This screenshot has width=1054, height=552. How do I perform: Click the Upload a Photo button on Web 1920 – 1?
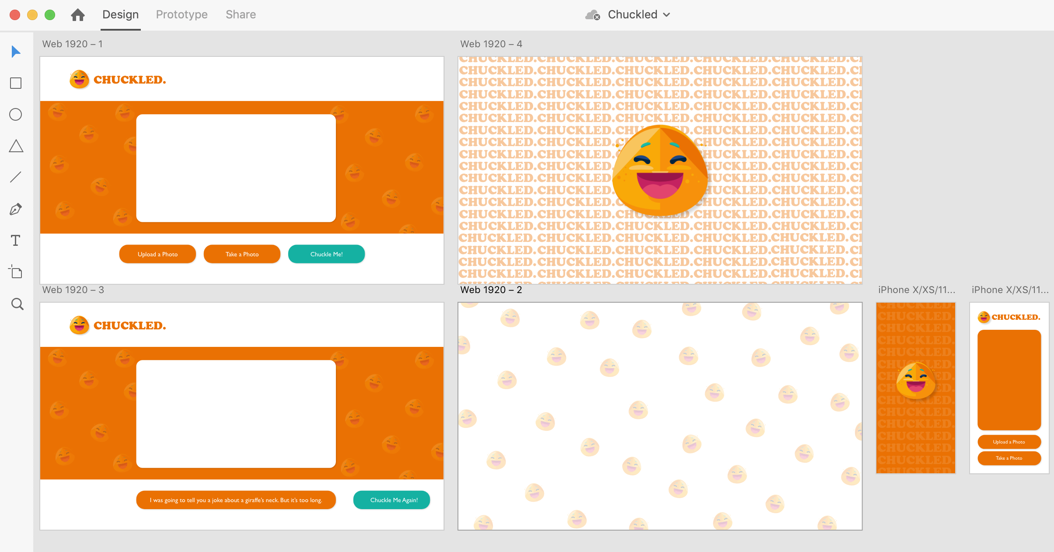[x=157, y=254]
